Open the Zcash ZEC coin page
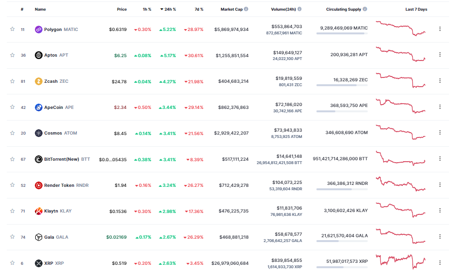Viewport: 450px width, 274px height. (56, 81)
